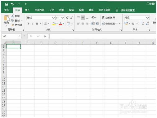157x118 pixels.
Task: Click the insert function fx icon
Action: pos(45,36)
